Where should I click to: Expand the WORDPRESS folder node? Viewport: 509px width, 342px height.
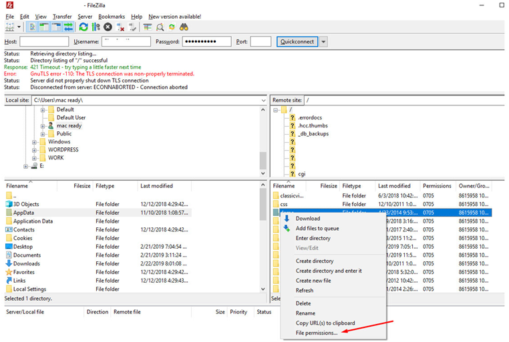click(x=34, y=150)
